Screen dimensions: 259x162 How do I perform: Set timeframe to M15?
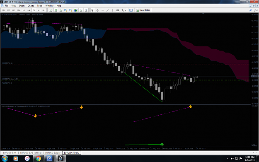point(14,10)
